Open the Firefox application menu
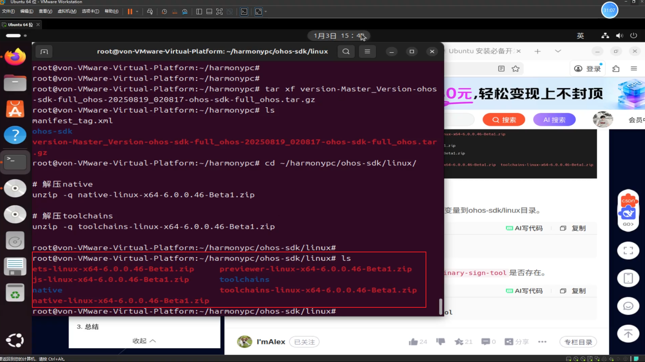This screenshot has height=362, width=645. point(634,69)
